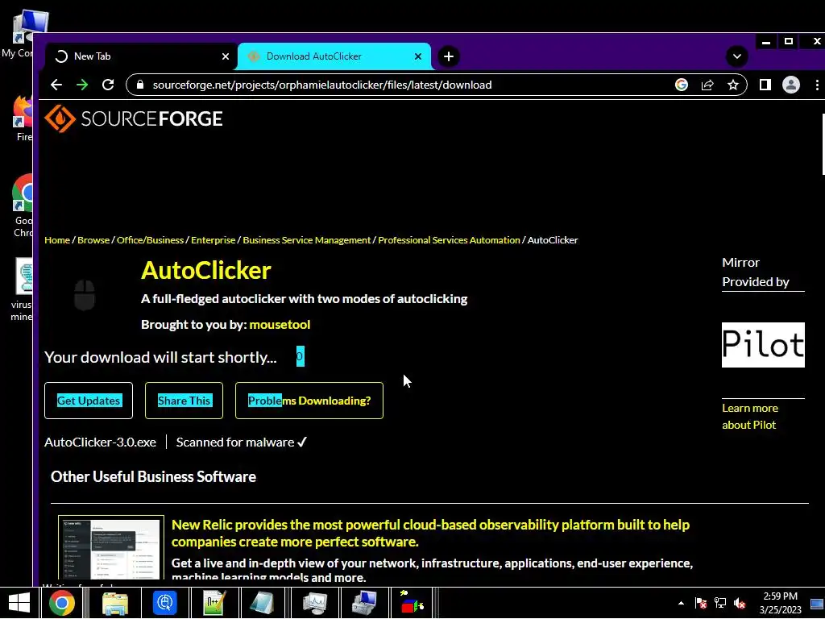Open the Learn more about Pilot link
Image resolution: width=825 pixels, height=619 pixels.
point(750,417)
